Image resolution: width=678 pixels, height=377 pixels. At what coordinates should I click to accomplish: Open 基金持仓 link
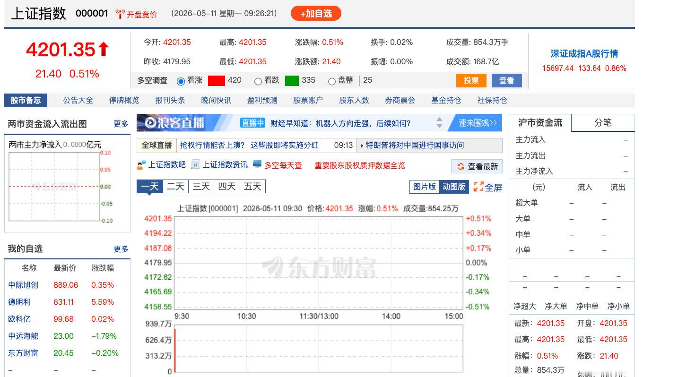point(446,100)
